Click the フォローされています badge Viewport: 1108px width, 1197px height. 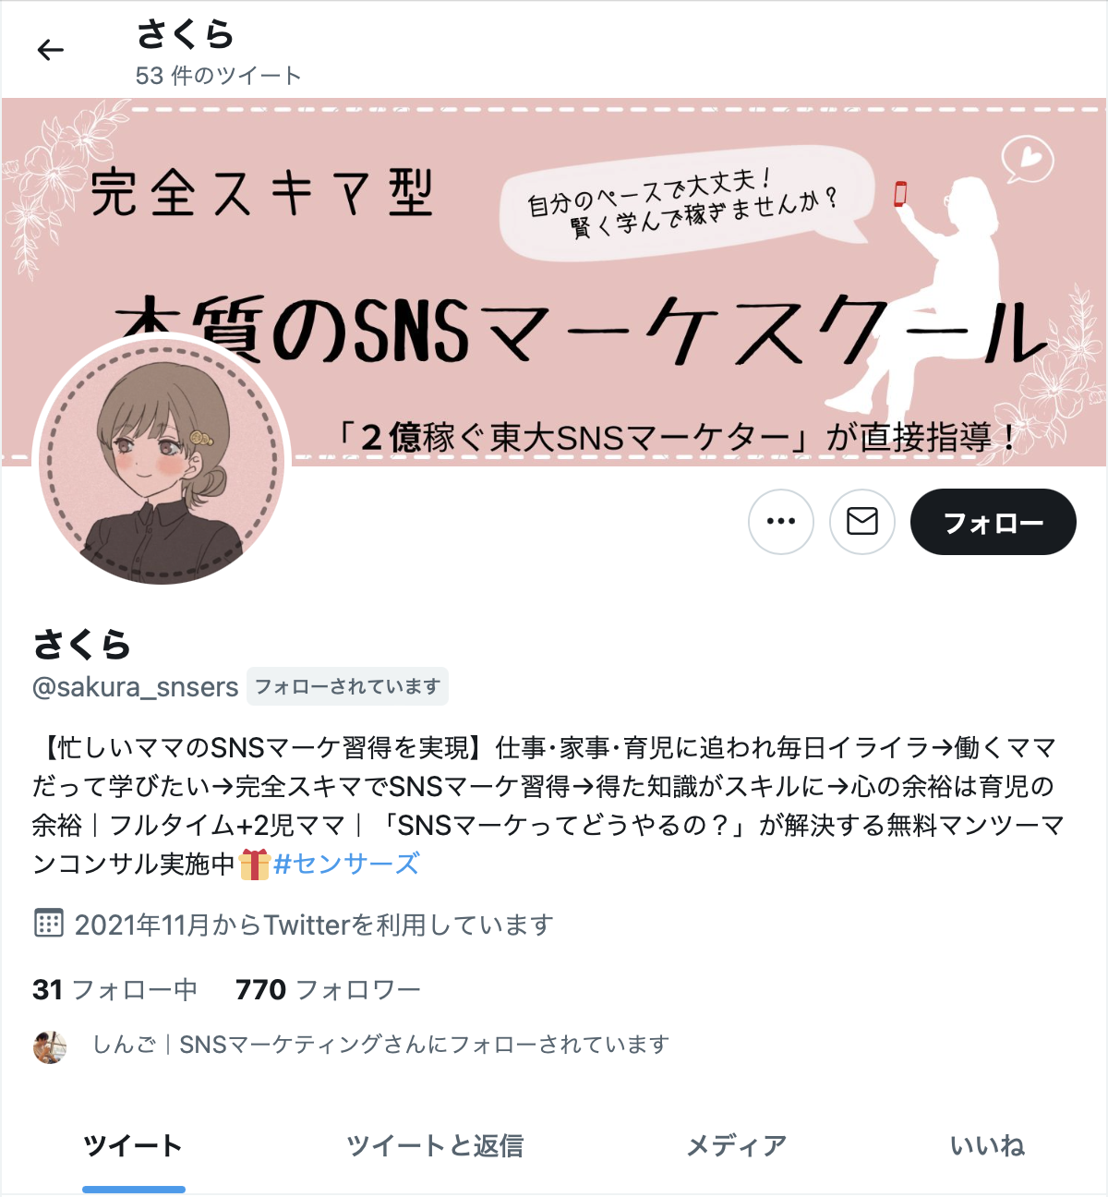coord(347,686)
